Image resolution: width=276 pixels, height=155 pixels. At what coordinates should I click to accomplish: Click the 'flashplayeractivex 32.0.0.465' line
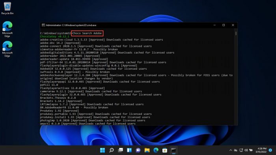[x=72, y=88]
